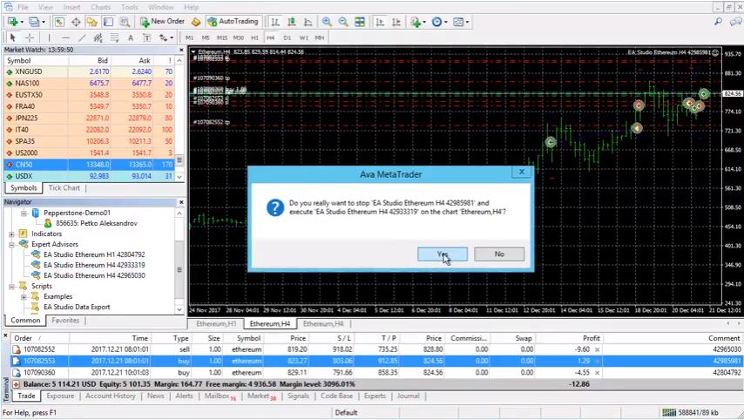Close the Market Watch panel
Viewport: 744px width, 420px height.
[181, 50]
